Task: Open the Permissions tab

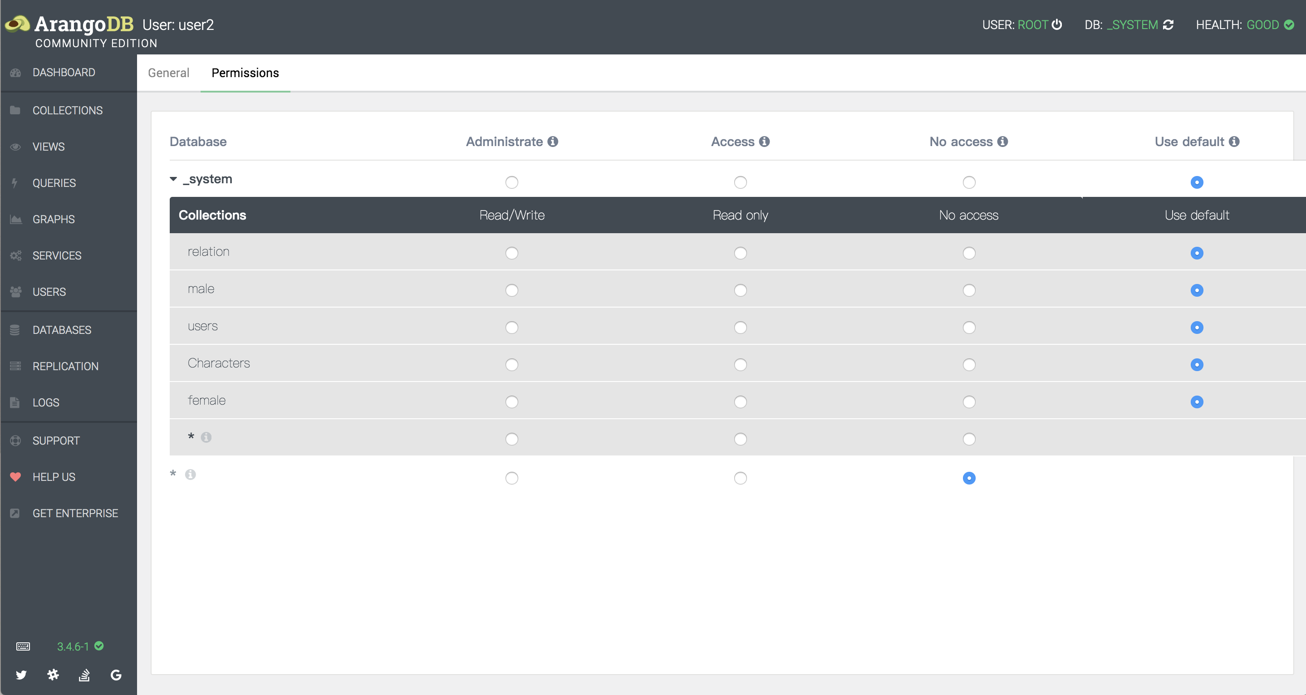Action: (245, 73)
